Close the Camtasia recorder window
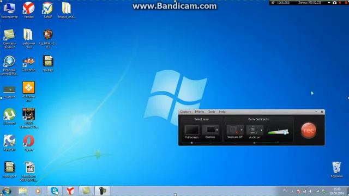The width and height of the screenshot is (349, 196). coord(322,112)
